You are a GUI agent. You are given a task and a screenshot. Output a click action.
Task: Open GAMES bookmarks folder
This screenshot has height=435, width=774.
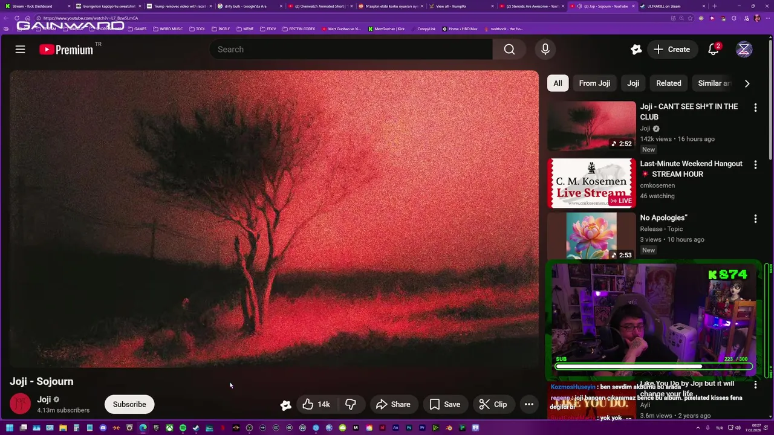click(137, 29)
